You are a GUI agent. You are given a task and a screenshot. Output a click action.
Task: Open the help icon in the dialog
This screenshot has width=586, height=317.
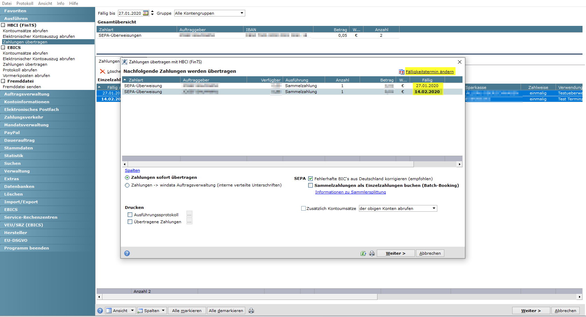(127, 253)
